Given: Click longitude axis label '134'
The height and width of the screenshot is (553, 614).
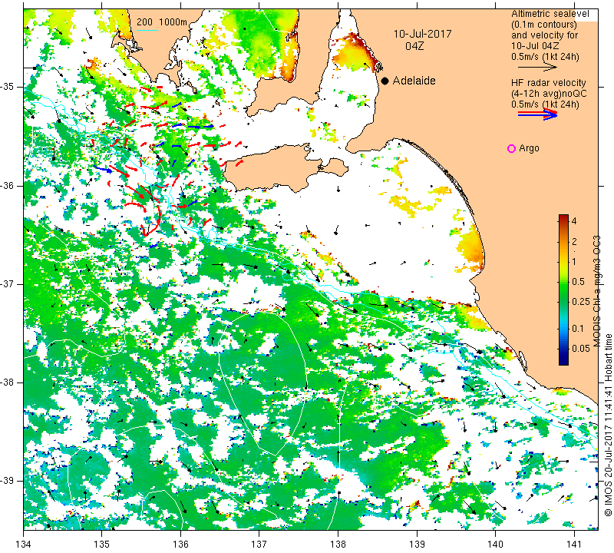Looking at the screenshot, I should coord(24,545).
